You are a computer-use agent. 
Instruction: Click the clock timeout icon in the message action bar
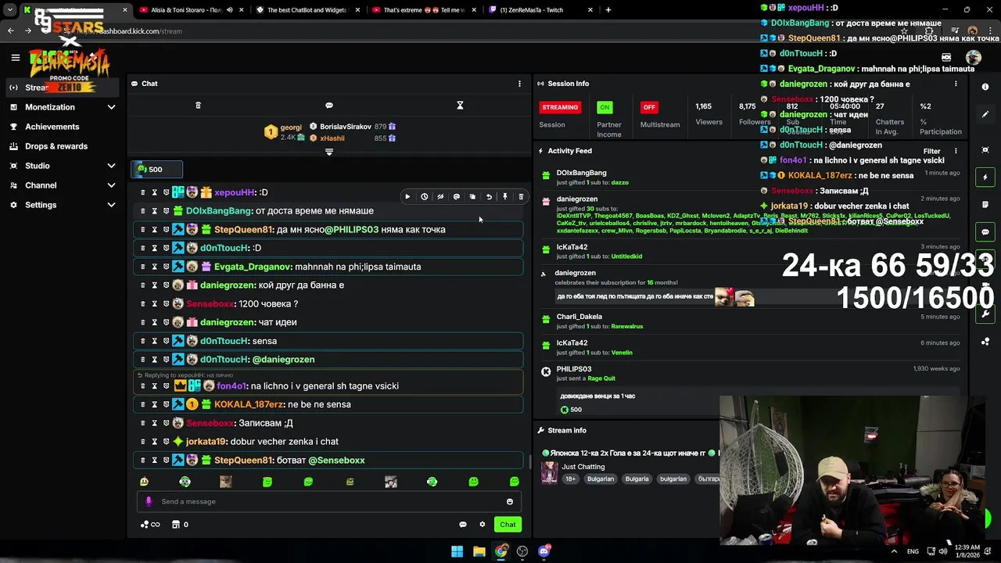[x=424, y=197]
